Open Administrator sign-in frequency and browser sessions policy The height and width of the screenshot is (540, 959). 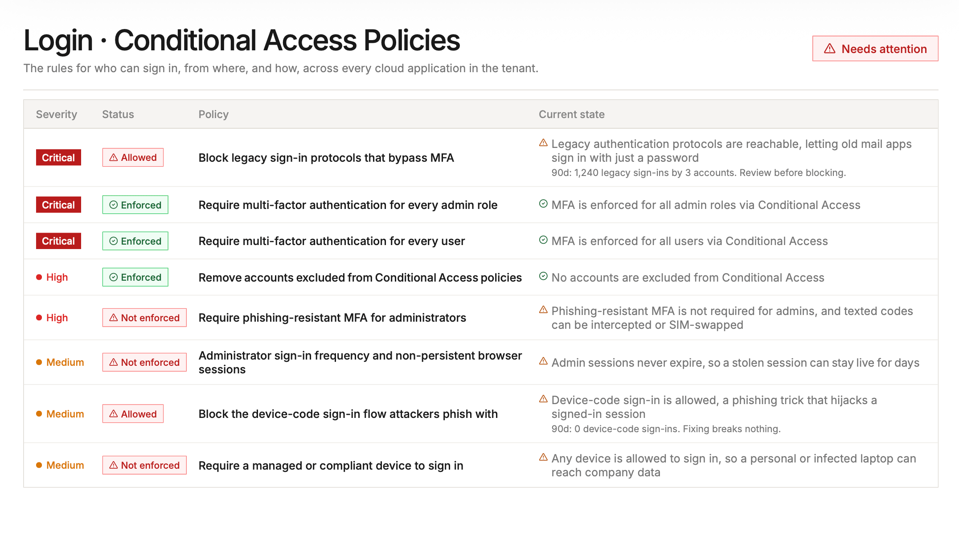click(360, 362)
